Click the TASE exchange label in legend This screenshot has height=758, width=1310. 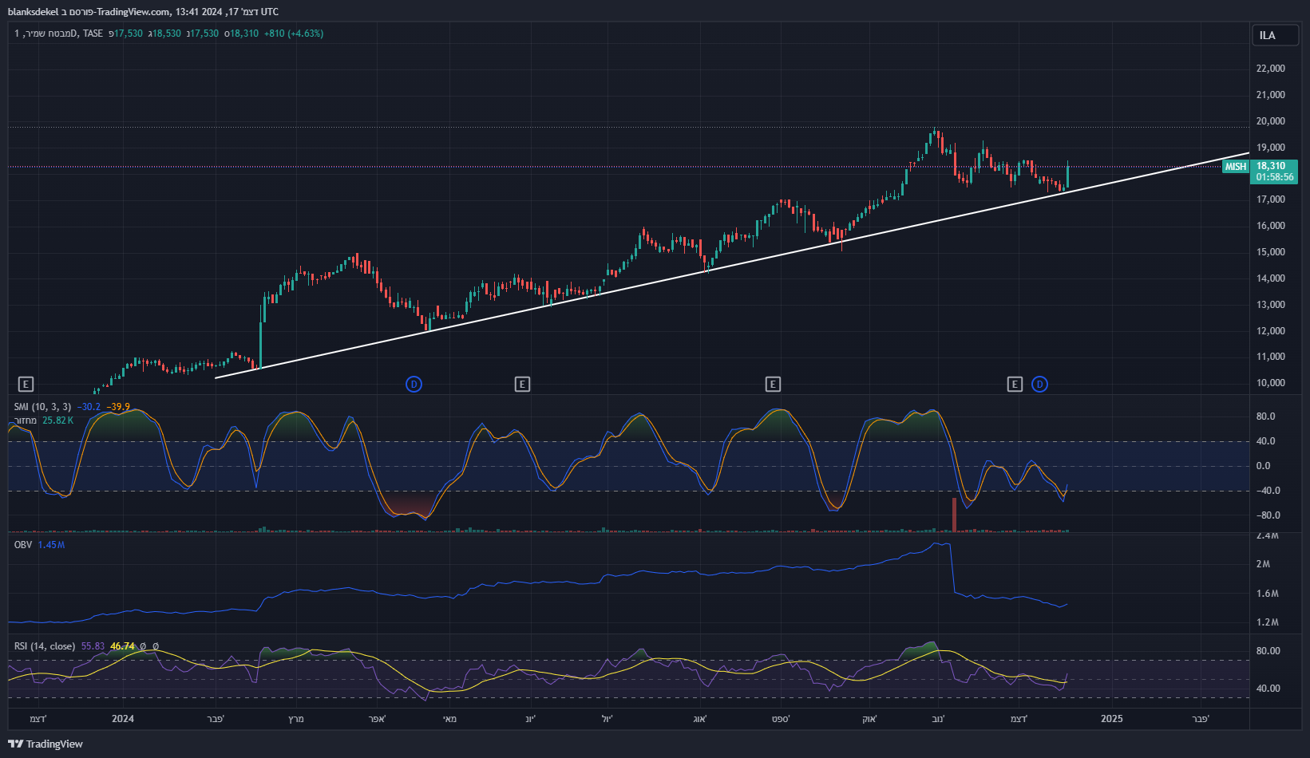tap(93, 34)
